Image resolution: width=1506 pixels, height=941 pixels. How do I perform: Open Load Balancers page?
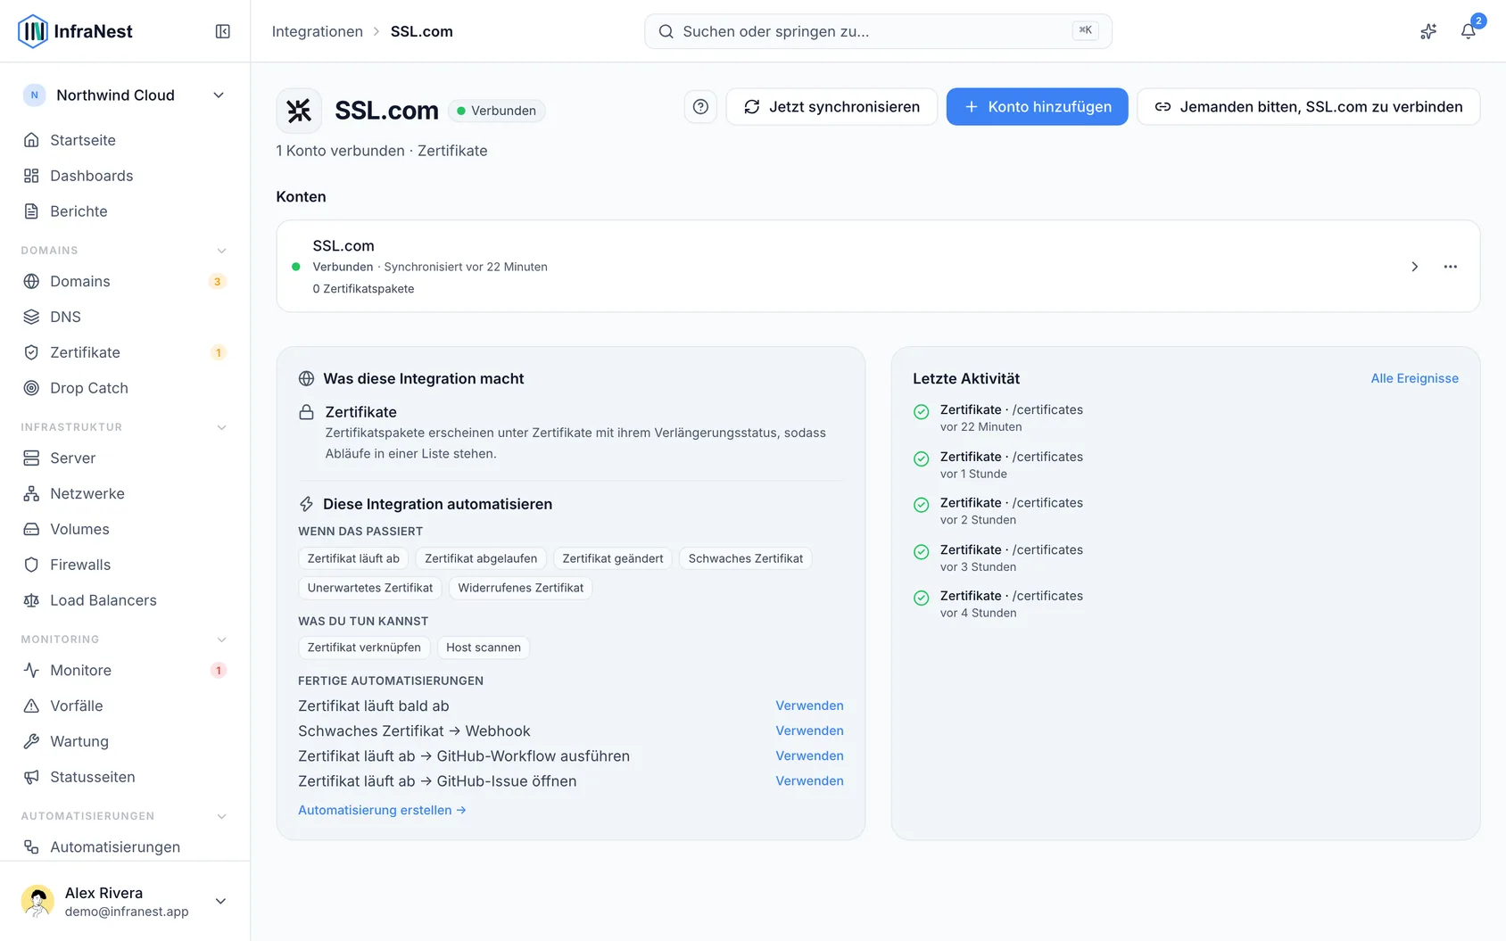[125, 600]
